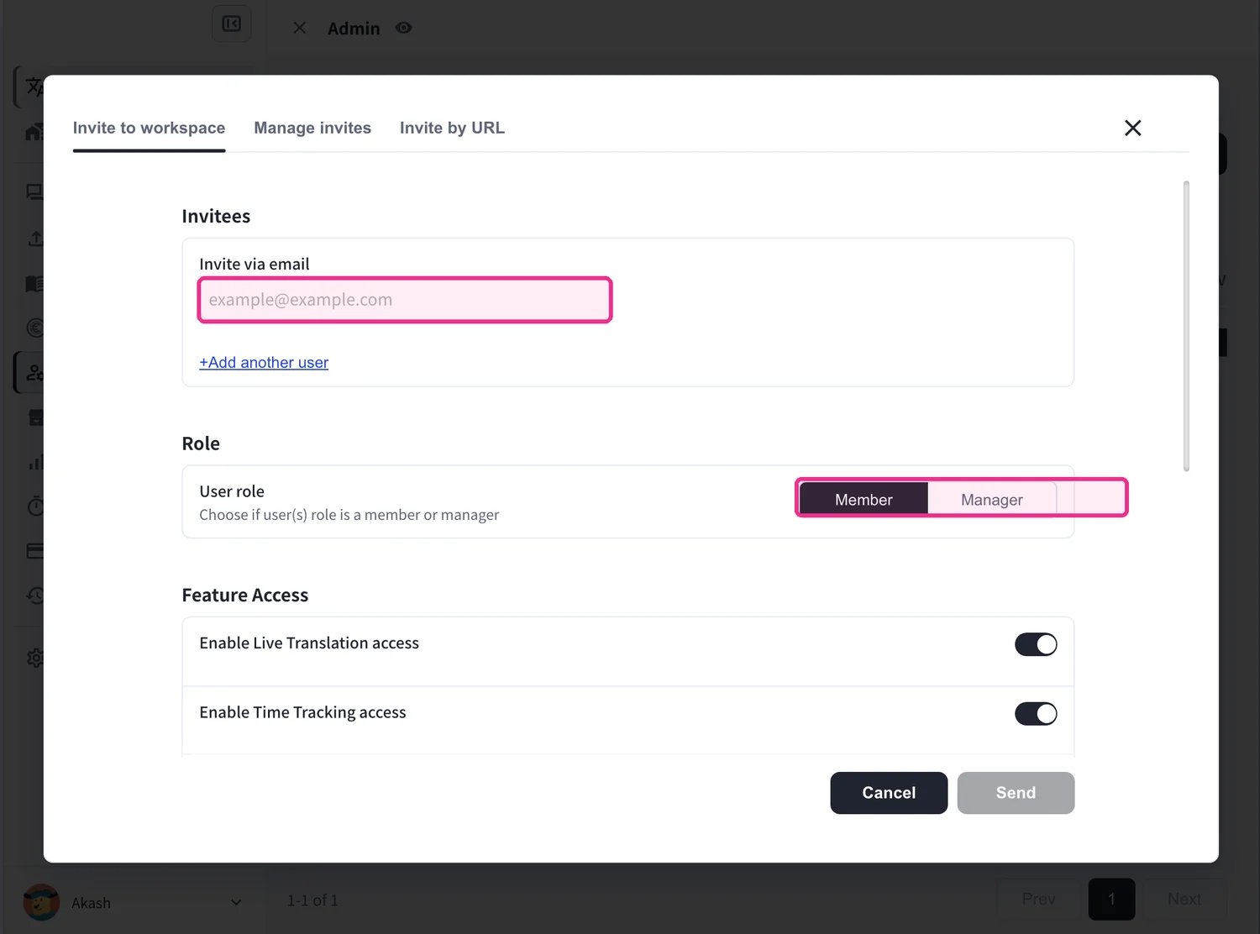Image resolution: width=1260 pixels, height=934 pixels.
Task: Click the translation icon in the sidebar
Action: (x=34, y=87)
